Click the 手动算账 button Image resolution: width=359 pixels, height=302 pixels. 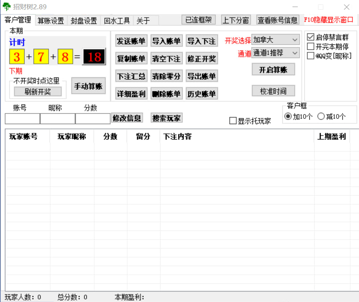[x=88, y=86]
